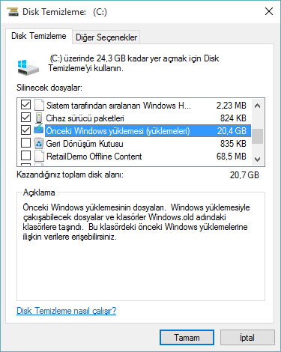Check RetailDemo Offline Content checkbox

click(25, 156)
